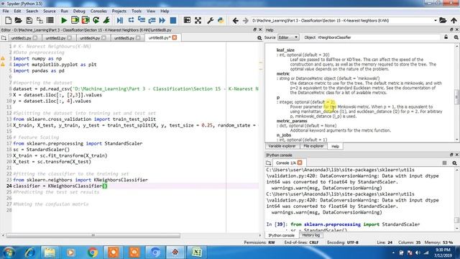This screenshot has height=259, width=460.
Task: Undock the Help pane
Action: 451,29
